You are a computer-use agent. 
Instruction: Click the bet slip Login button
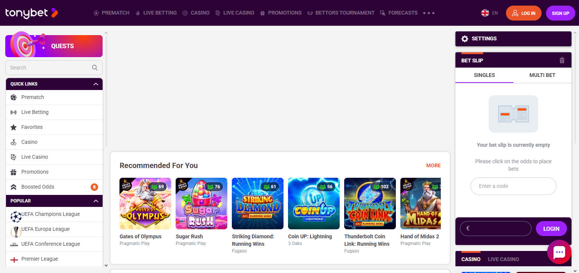pos(551,229)
